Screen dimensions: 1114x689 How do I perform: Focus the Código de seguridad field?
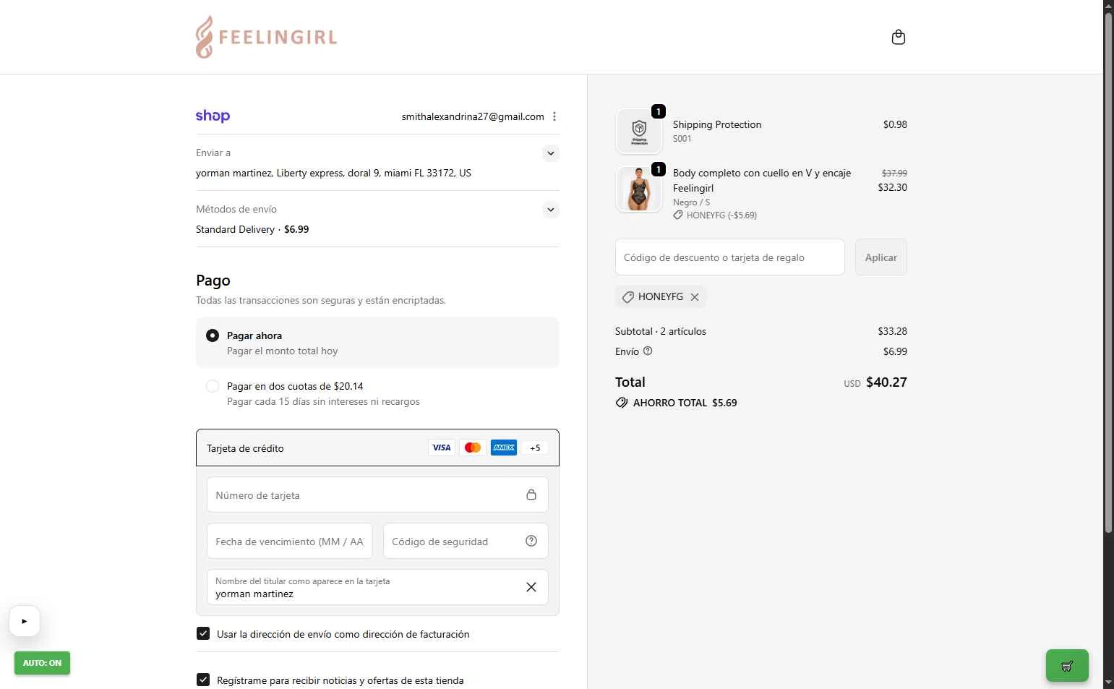466,542
